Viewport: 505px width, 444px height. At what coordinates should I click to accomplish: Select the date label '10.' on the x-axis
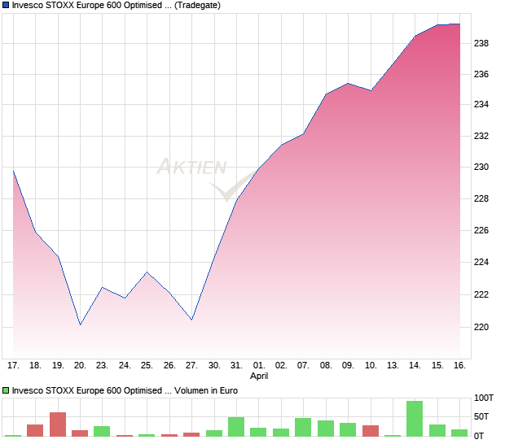pos(371,366)
